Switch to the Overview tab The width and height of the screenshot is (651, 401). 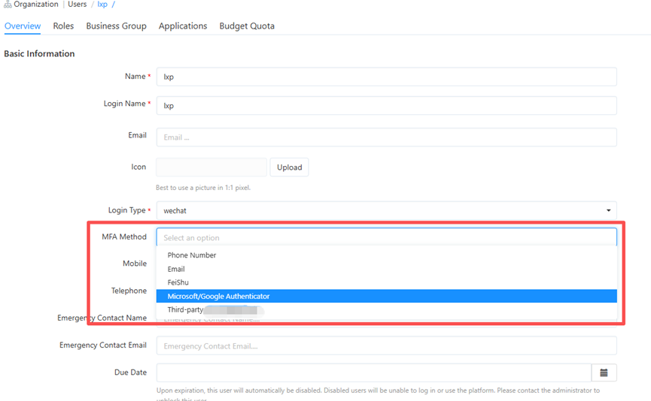(x=23, y=26)
